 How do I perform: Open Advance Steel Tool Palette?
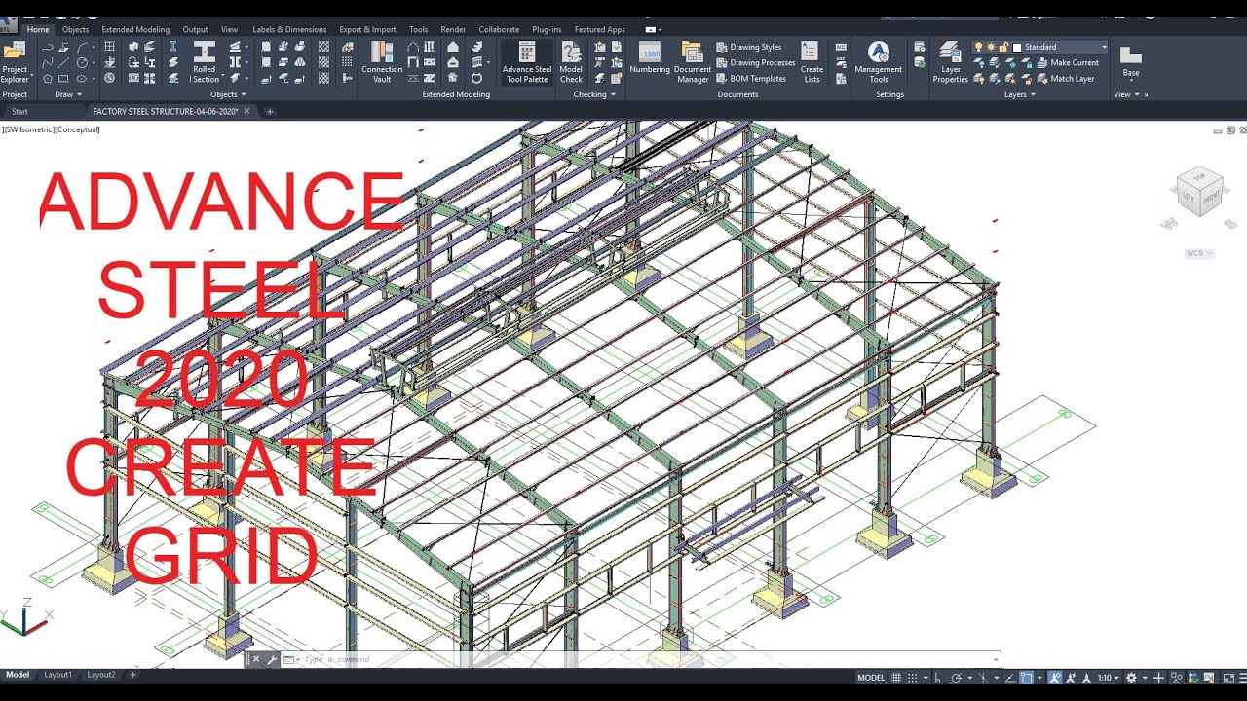(x=526, y=61)
